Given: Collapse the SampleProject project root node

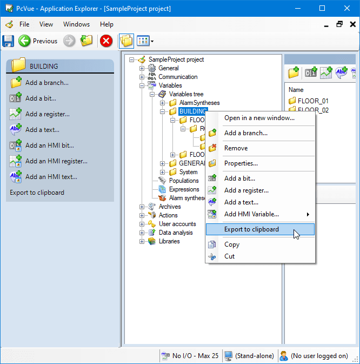Looking at the screenshot, I should click(x=132, y=59).
